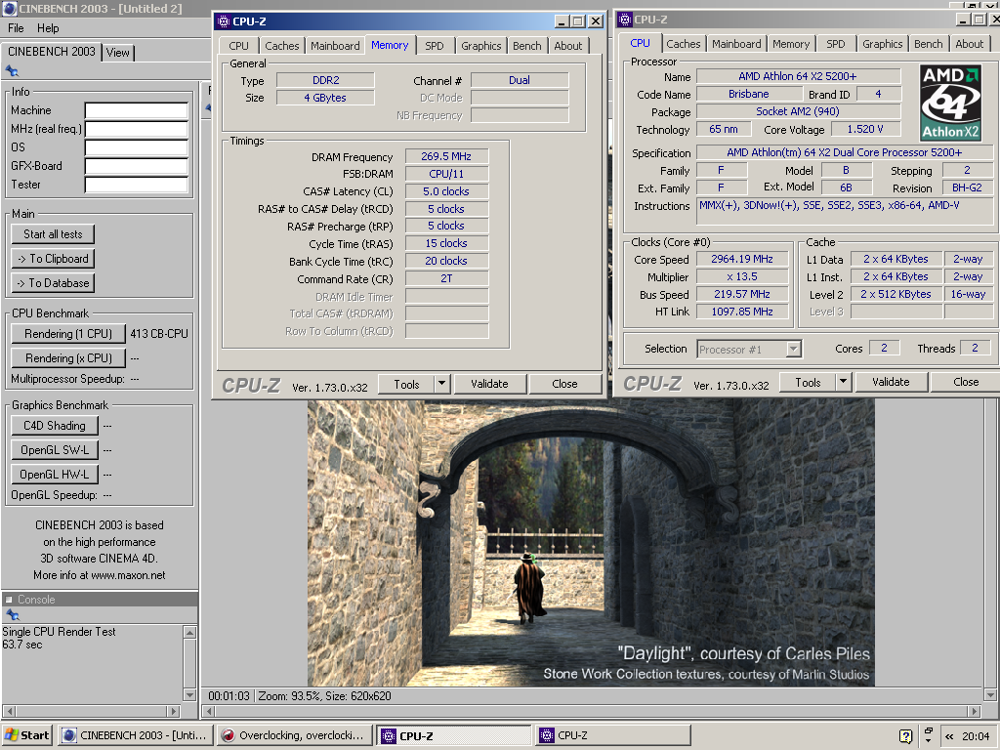Viewport: 1000px width, 750px height.
Task: Run Rendering (1 CPU) benchmark
Action: pyautogui.click(x=68, y=334)
